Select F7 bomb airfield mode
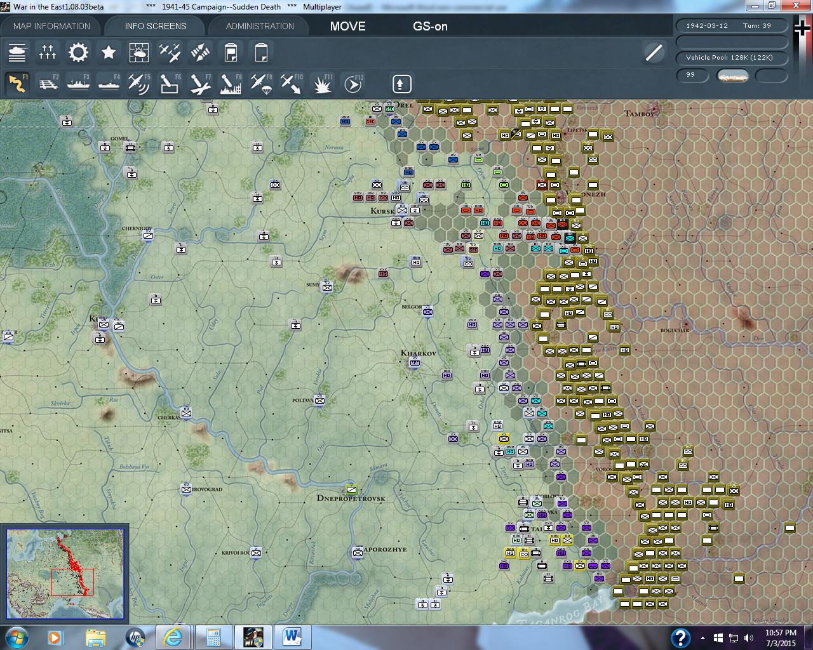Screen dimensions: 813x650 200,83
